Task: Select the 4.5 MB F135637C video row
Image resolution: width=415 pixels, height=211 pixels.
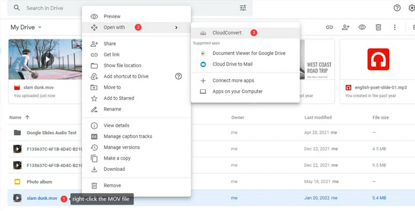Action: (x=211, y=149)
